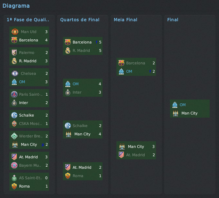Click R. Madrid's crest in Quartos de Final
Screen dimensions: 219x198
68,50
